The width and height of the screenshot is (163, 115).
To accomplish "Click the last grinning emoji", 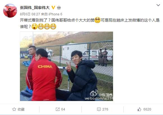I will click(53, 27).
